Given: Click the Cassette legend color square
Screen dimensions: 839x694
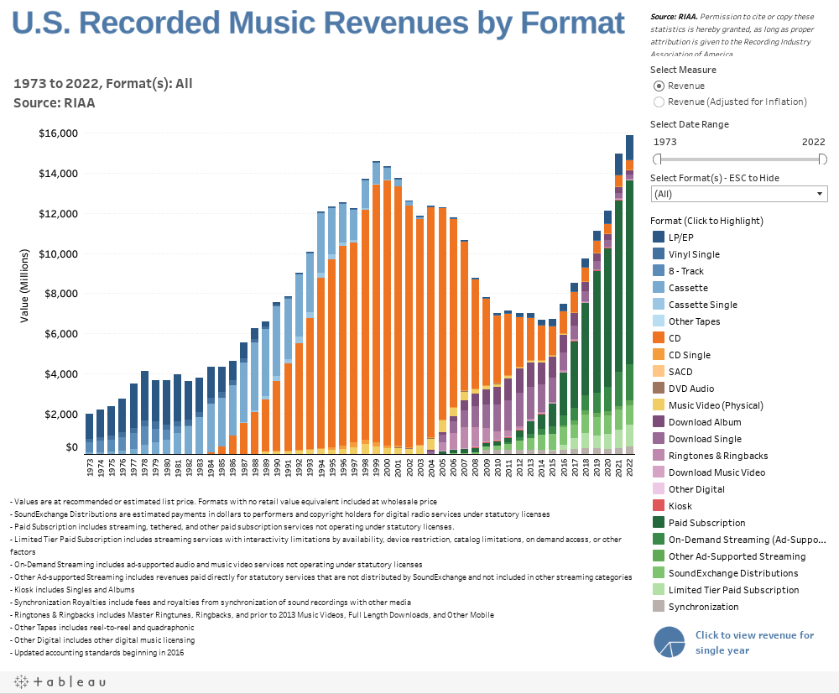Looking at the screenshot, I should pos(659,288).
